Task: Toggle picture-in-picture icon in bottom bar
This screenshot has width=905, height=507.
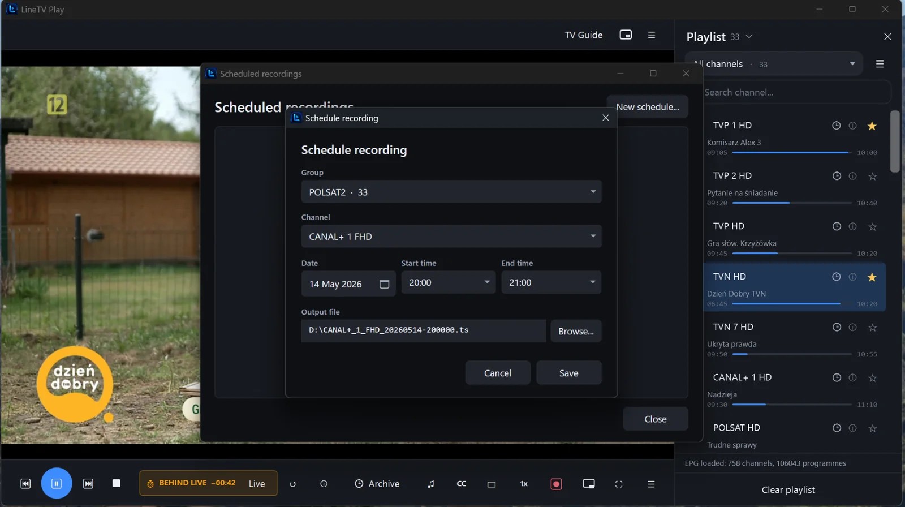Action: coord(589,484)
